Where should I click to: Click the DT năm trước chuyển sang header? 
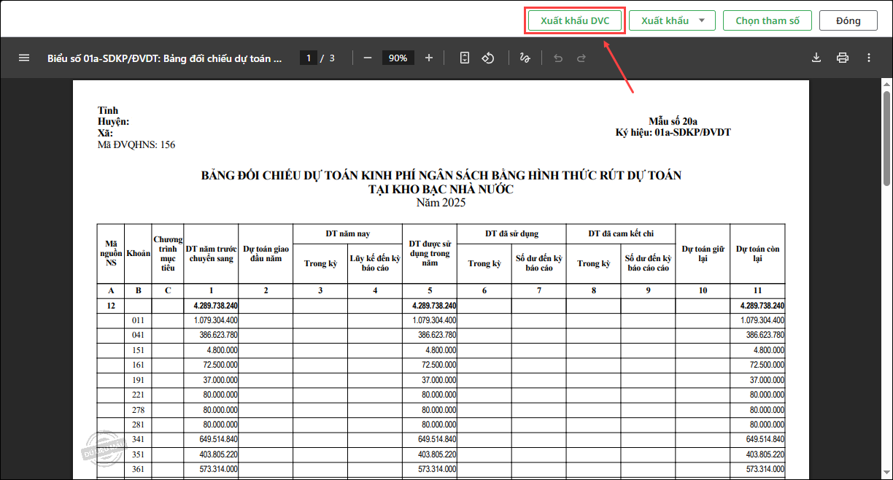click(x=211, y=253)
